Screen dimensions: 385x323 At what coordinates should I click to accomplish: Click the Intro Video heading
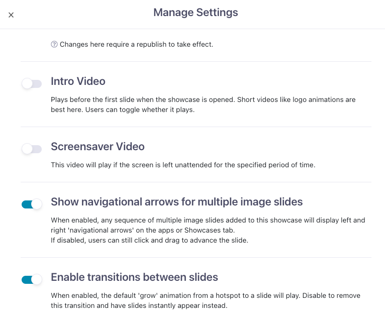tap(78, 81)
